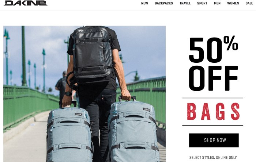This screenshot has width=256, height=162.
Task: Open the BACKPACKS navigation menu
Action: (164, 3)
